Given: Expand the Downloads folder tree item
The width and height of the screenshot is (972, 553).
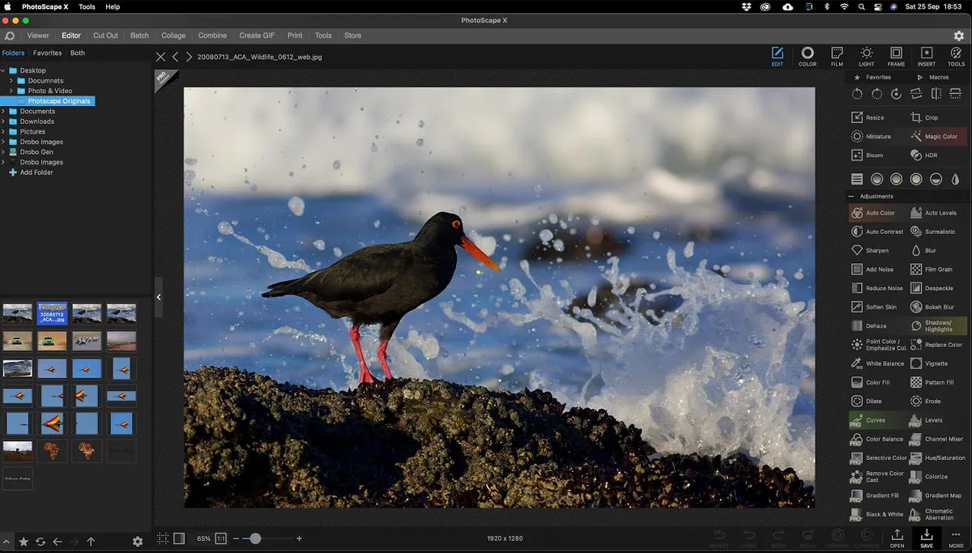Looking at the screenshot, I should point(4,121).
